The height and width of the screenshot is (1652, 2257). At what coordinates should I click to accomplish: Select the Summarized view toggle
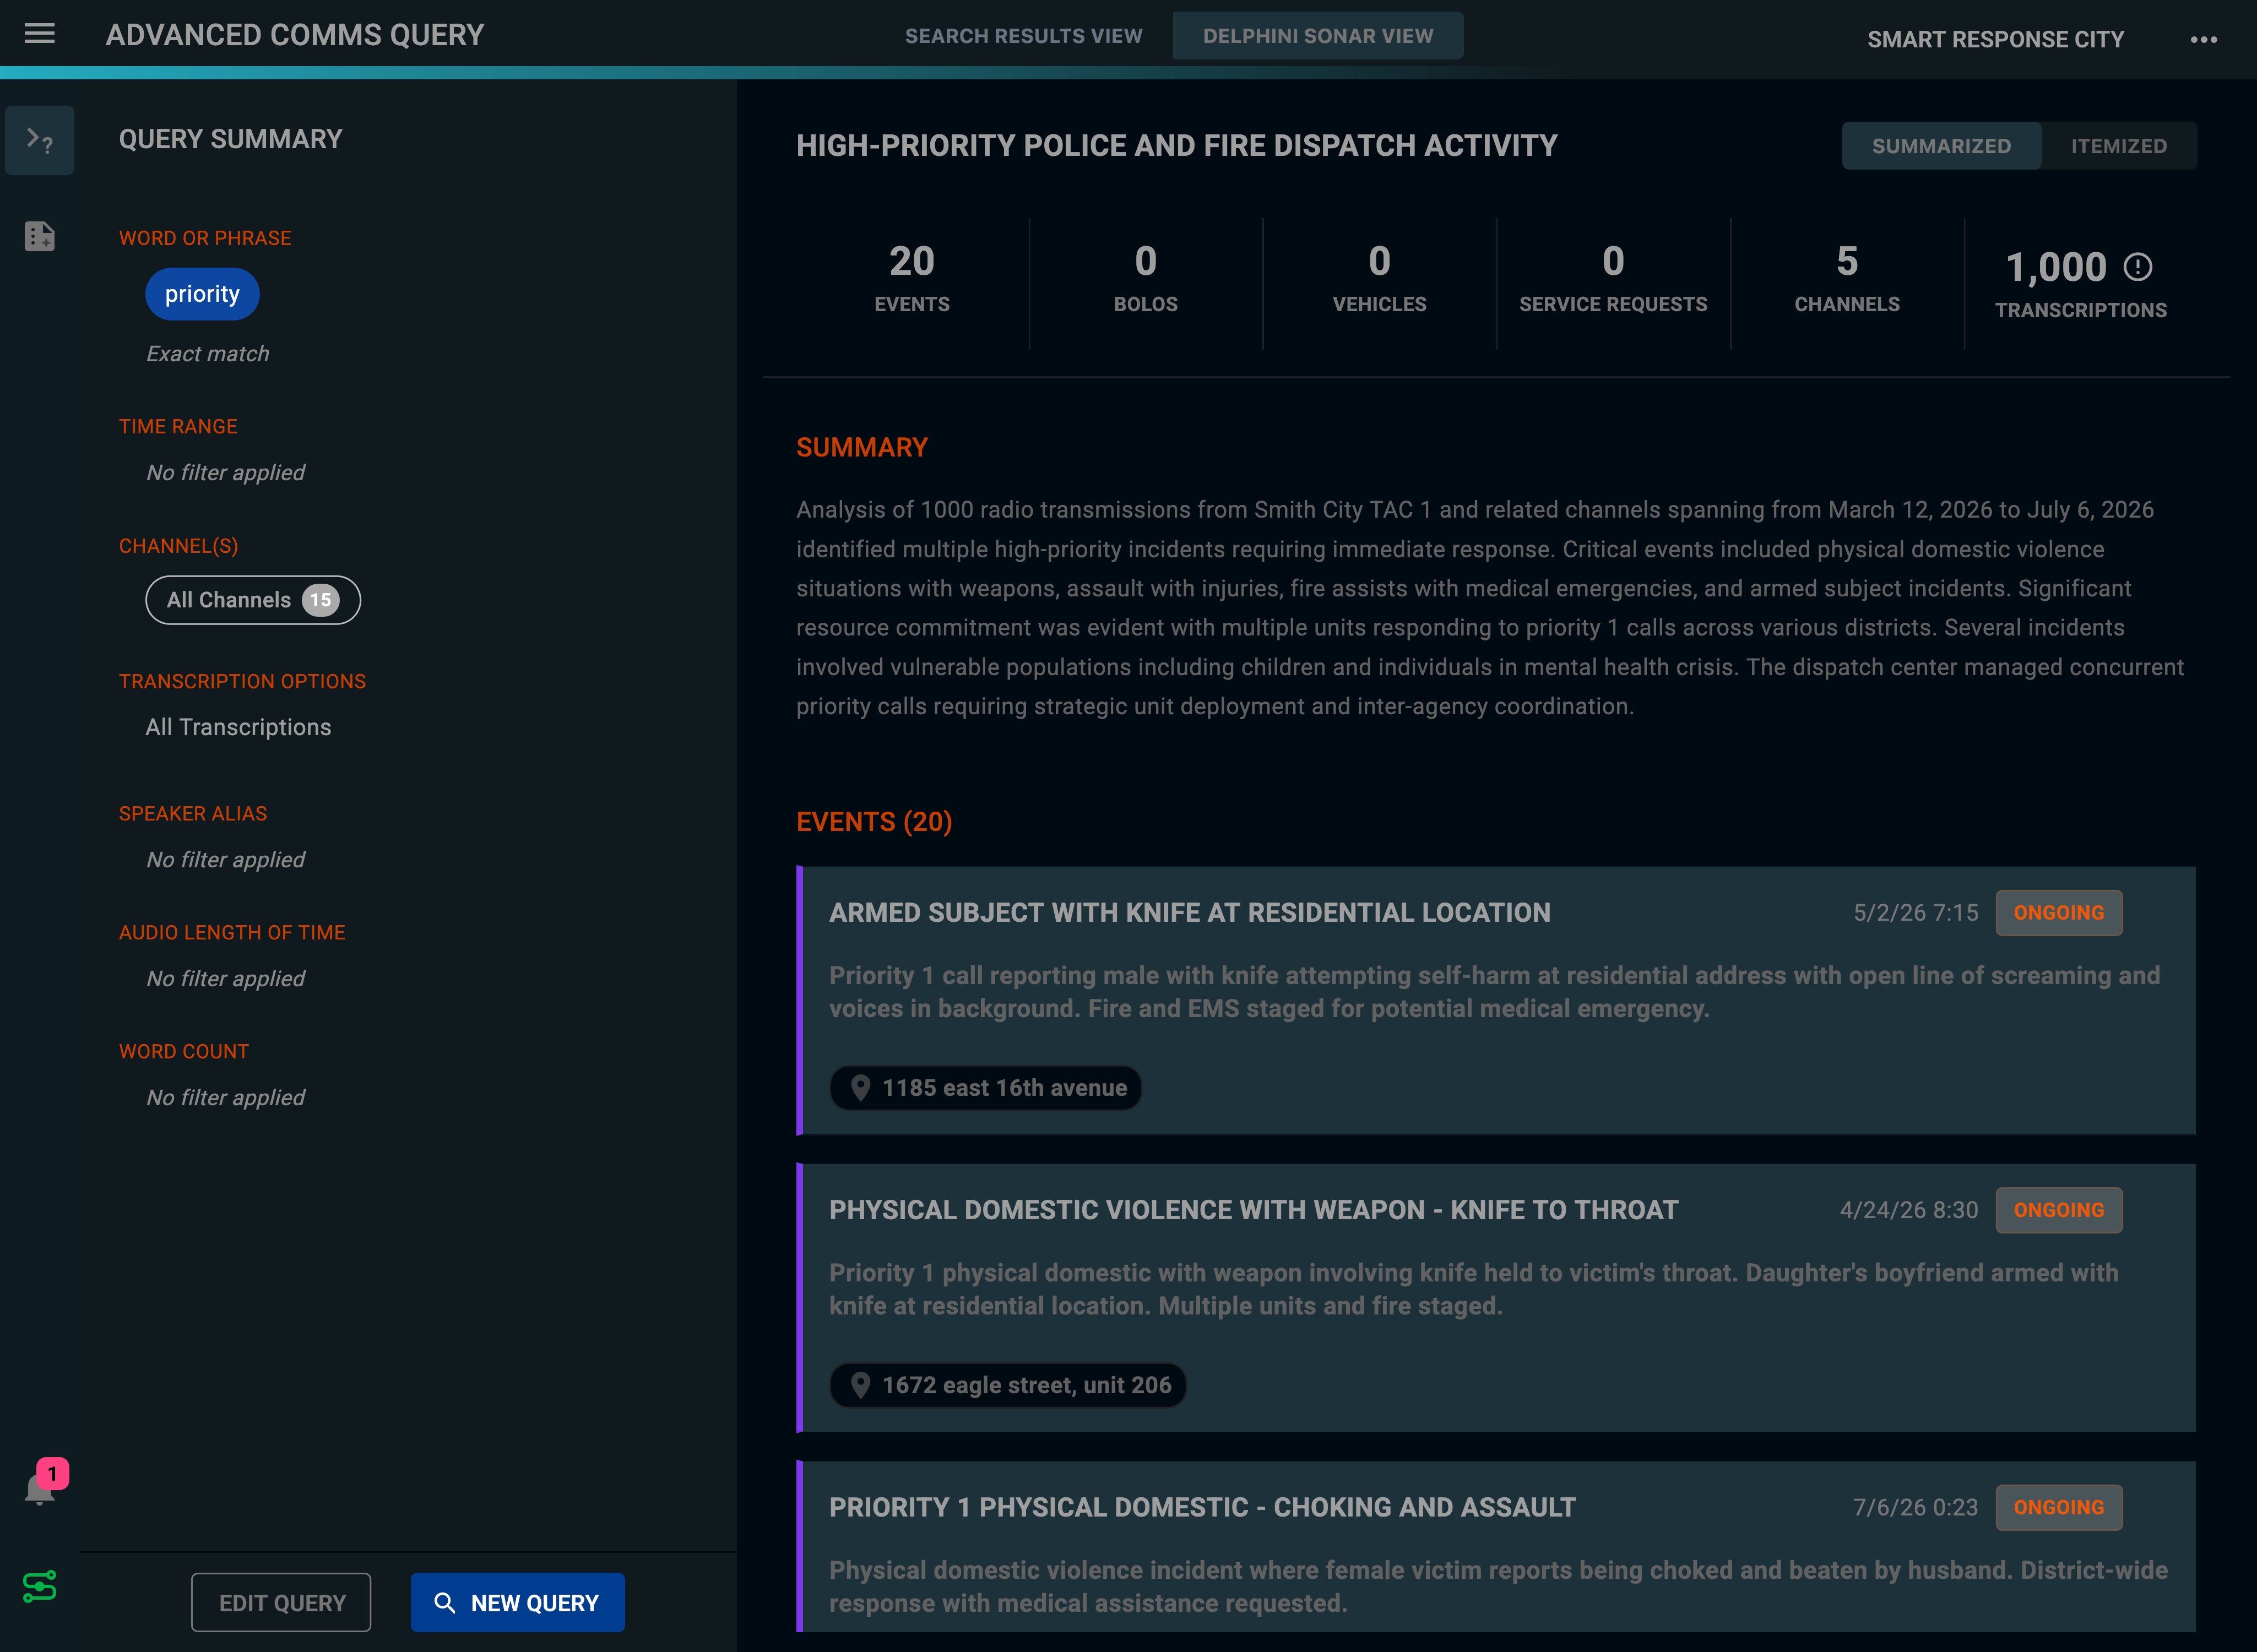point(1941,146)
